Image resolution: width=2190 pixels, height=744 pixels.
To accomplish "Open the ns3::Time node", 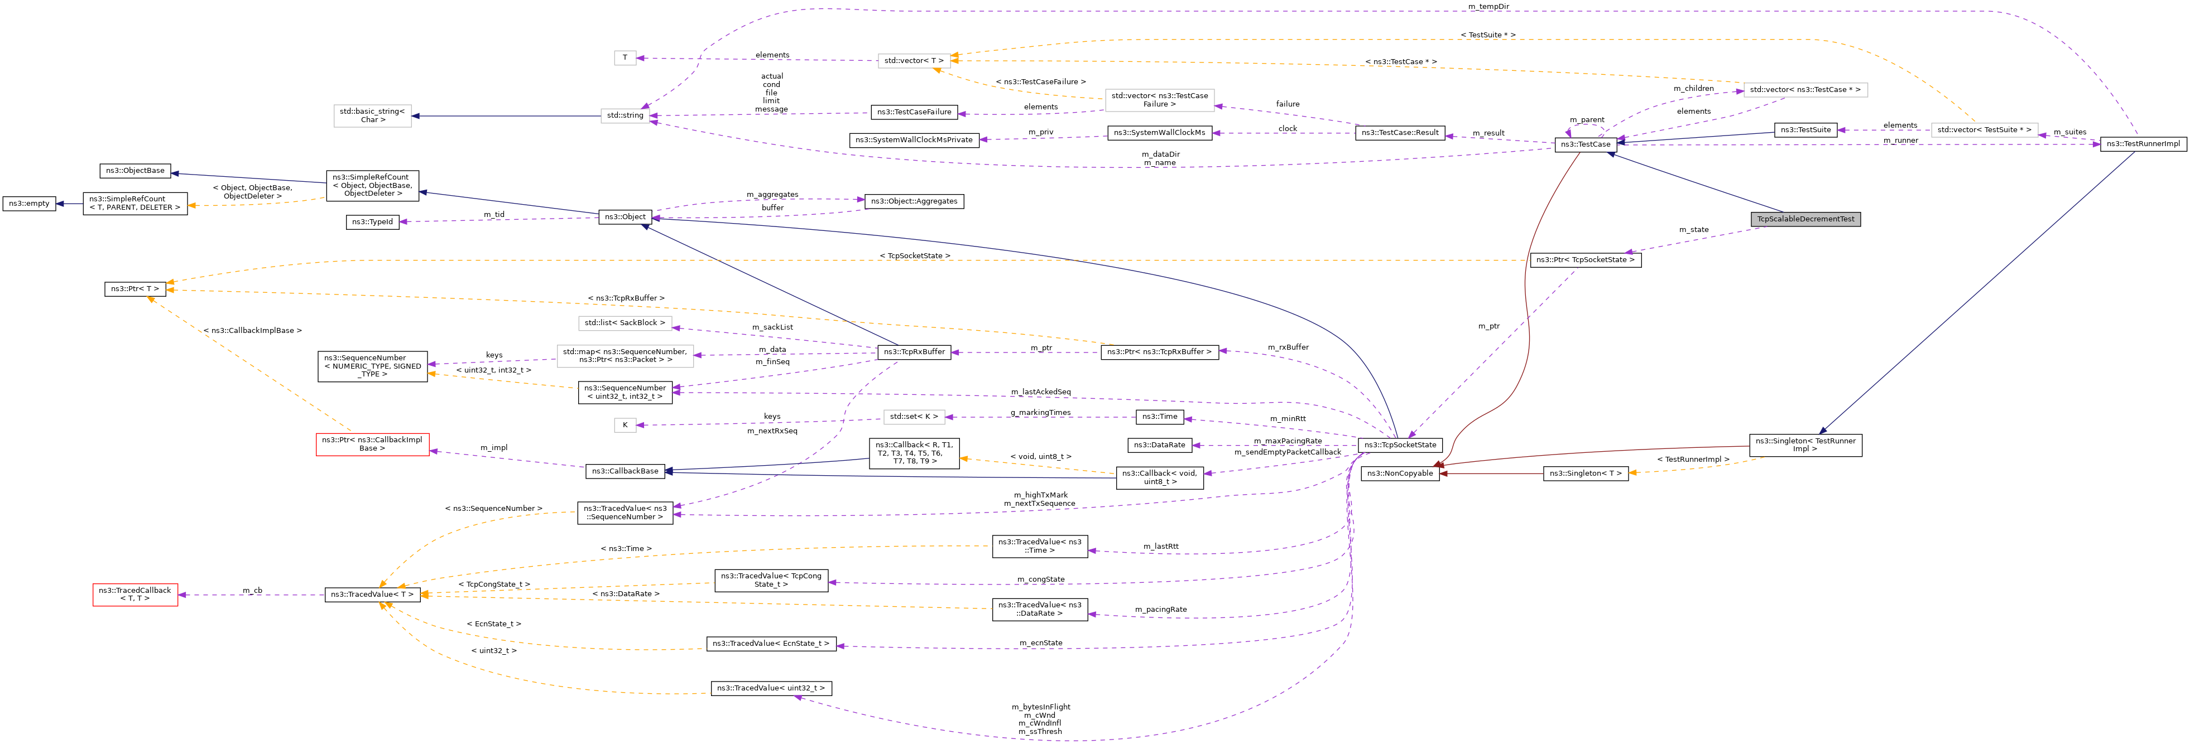I will 1160,417.
